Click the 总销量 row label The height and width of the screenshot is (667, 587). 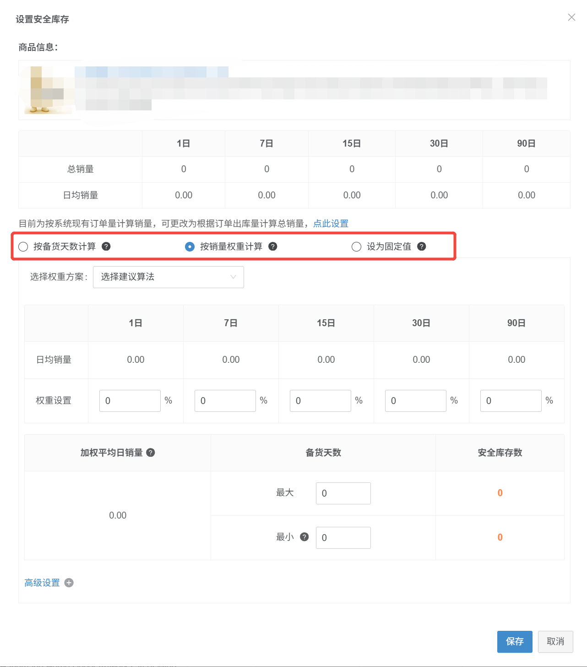tap(81, 169)
